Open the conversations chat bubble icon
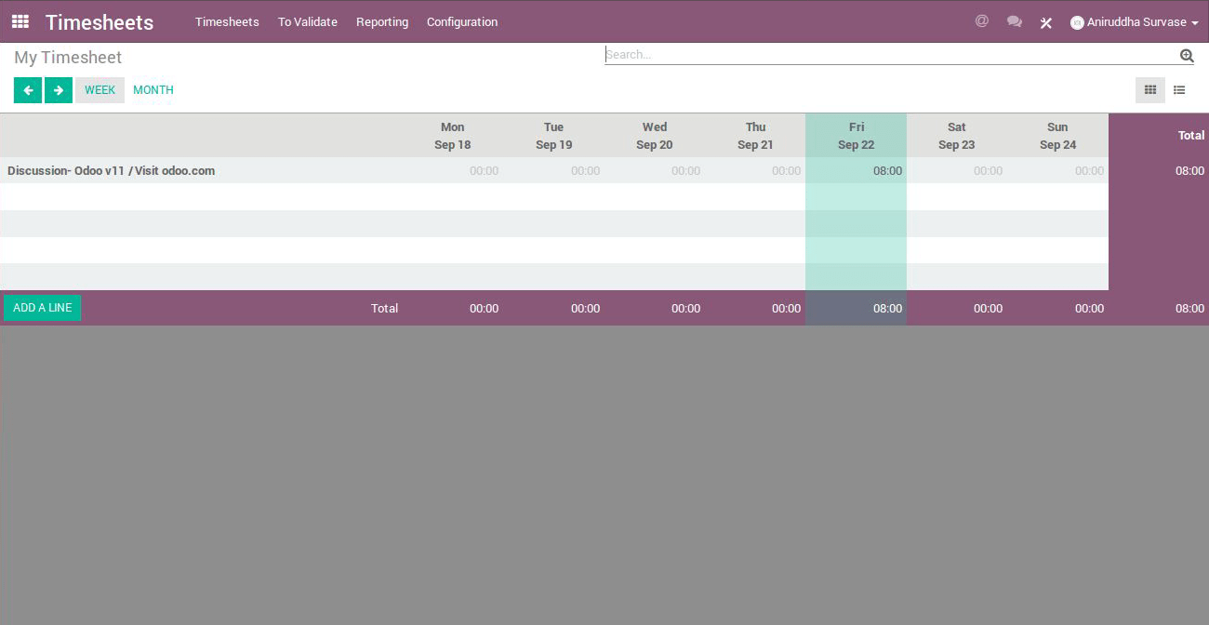The width and height of the screenshot is (1209, 625). pyautogui.click(x=1014, y=21)
